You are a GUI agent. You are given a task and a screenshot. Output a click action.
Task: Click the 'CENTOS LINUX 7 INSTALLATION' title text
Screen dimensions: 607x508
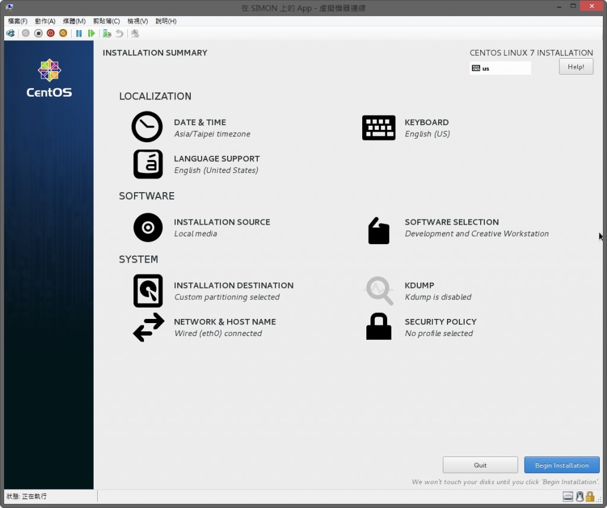(x=531, y=53)
